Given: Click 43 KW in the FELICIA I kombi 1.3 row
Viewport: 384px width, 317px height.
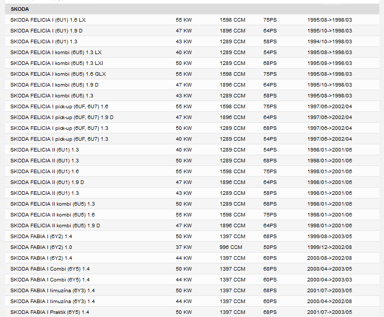Looking at the screenshot, I should (183, 96).
